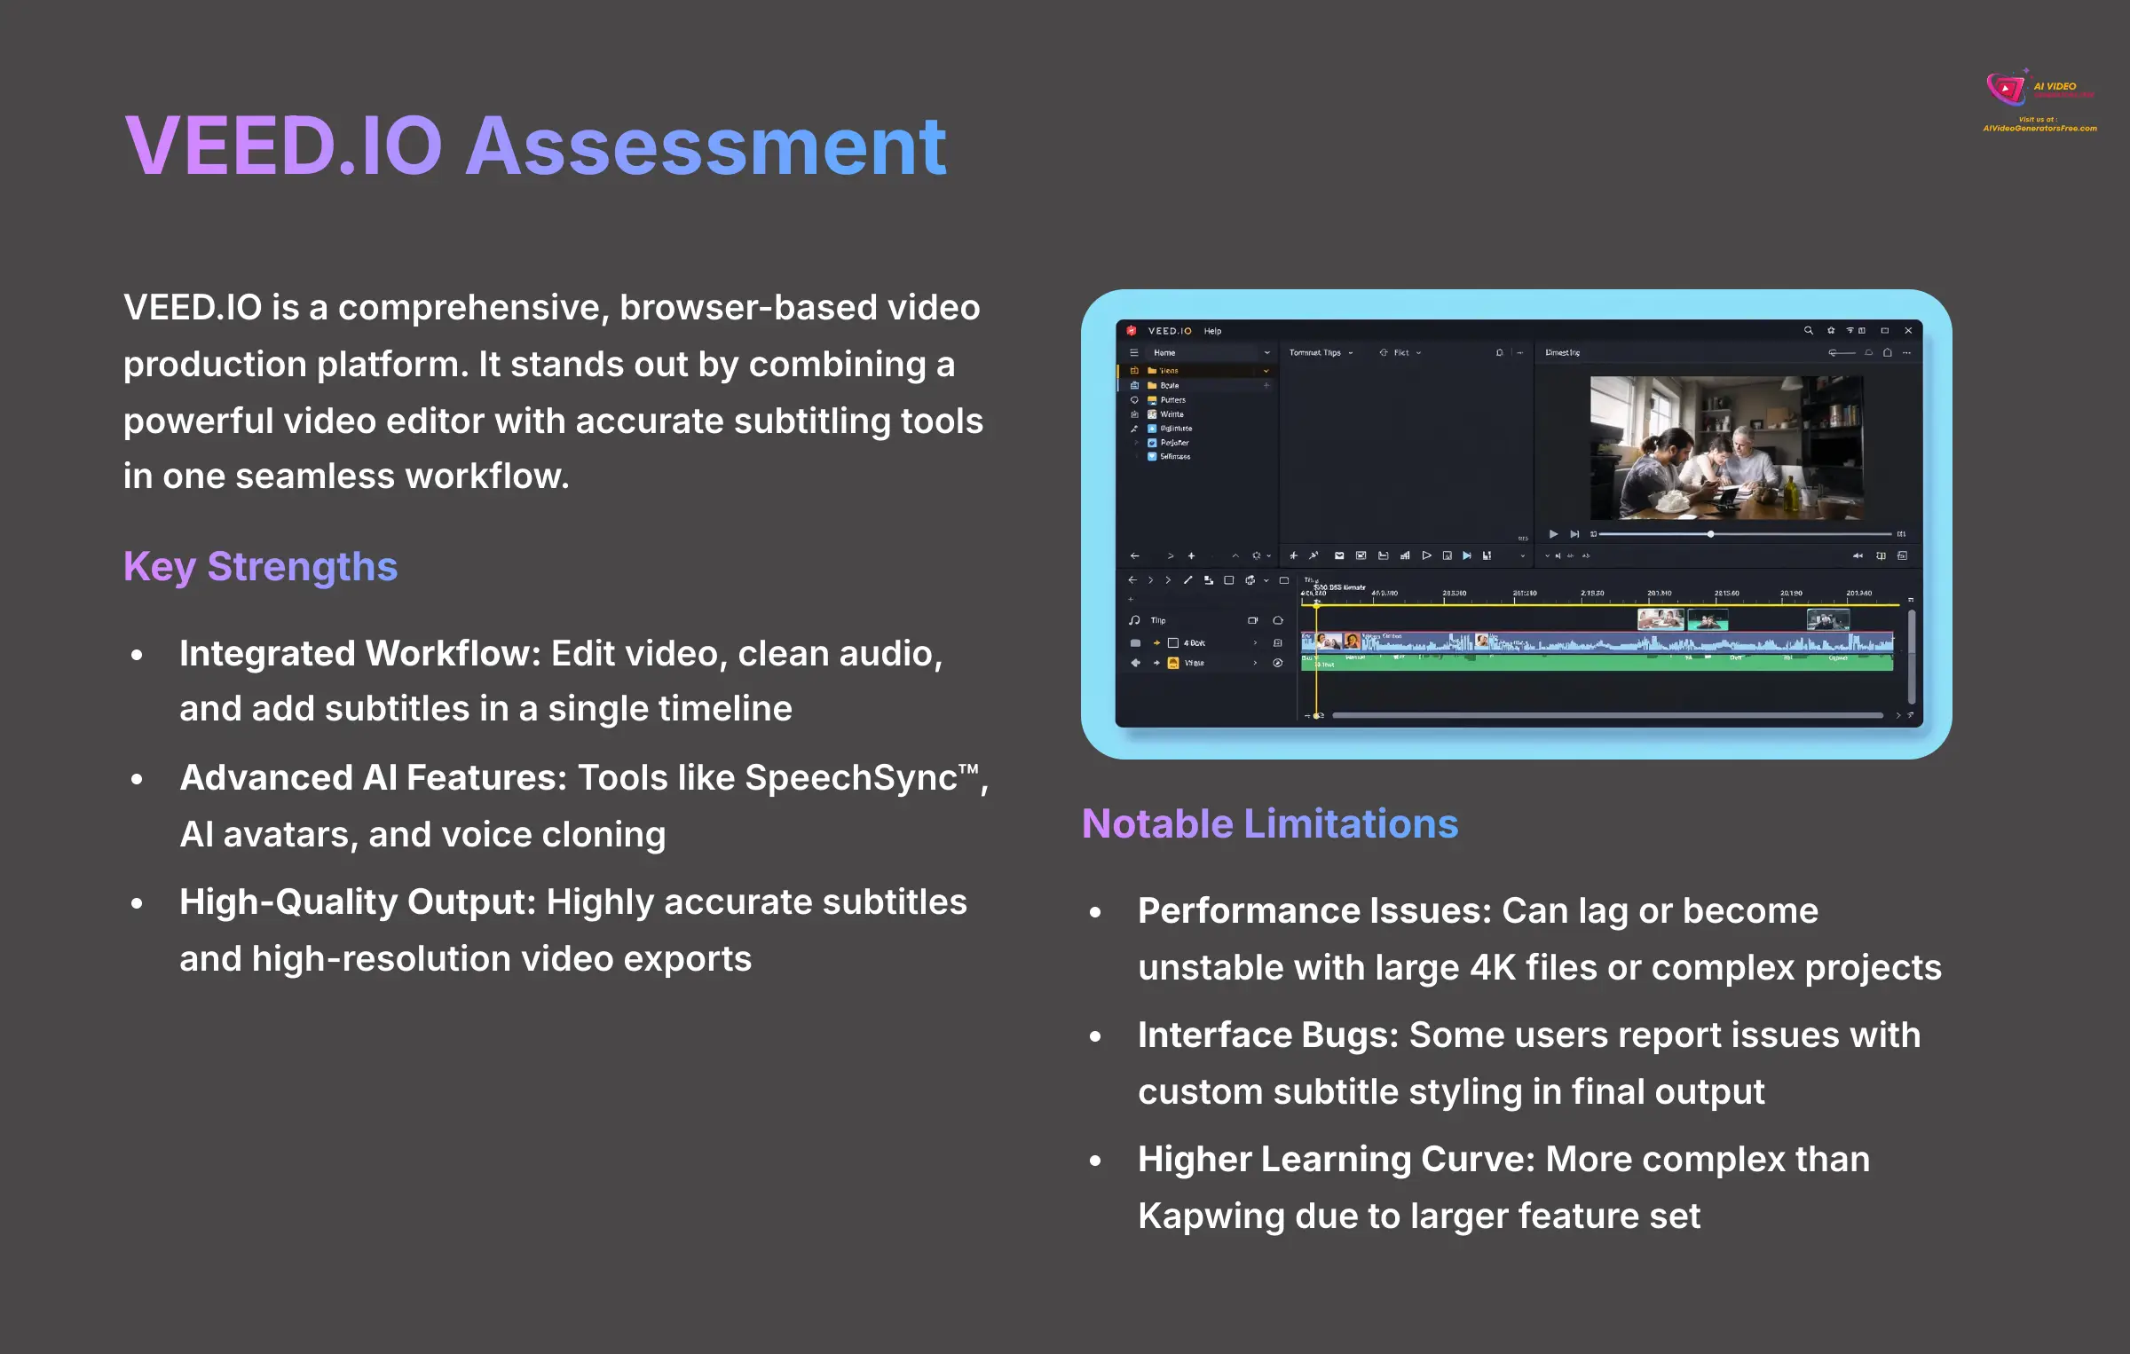
Task: Click the Dimest ing preview panel title
Action: (1562, 353)
